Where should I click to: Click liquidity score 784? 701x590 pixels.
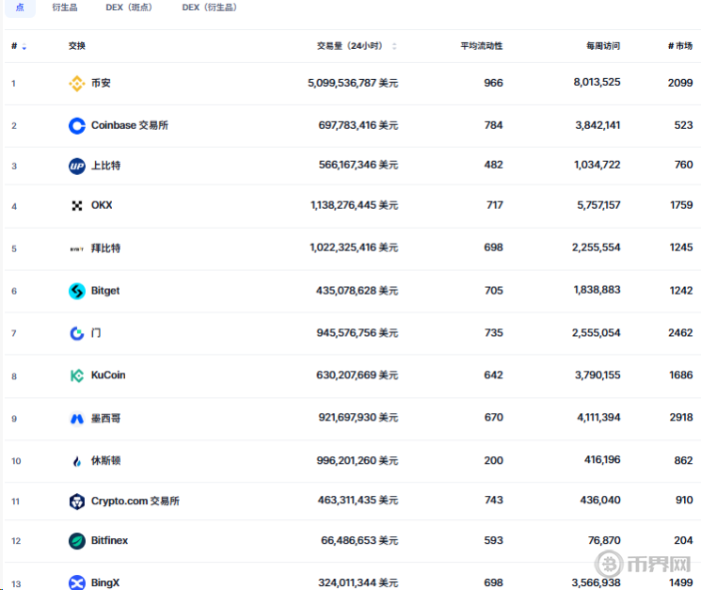pyautogui.click(x=494, y=125)
